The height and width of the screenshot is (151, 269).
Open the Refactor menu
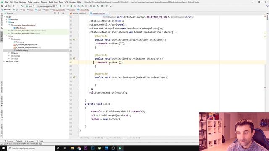[44, 2]
